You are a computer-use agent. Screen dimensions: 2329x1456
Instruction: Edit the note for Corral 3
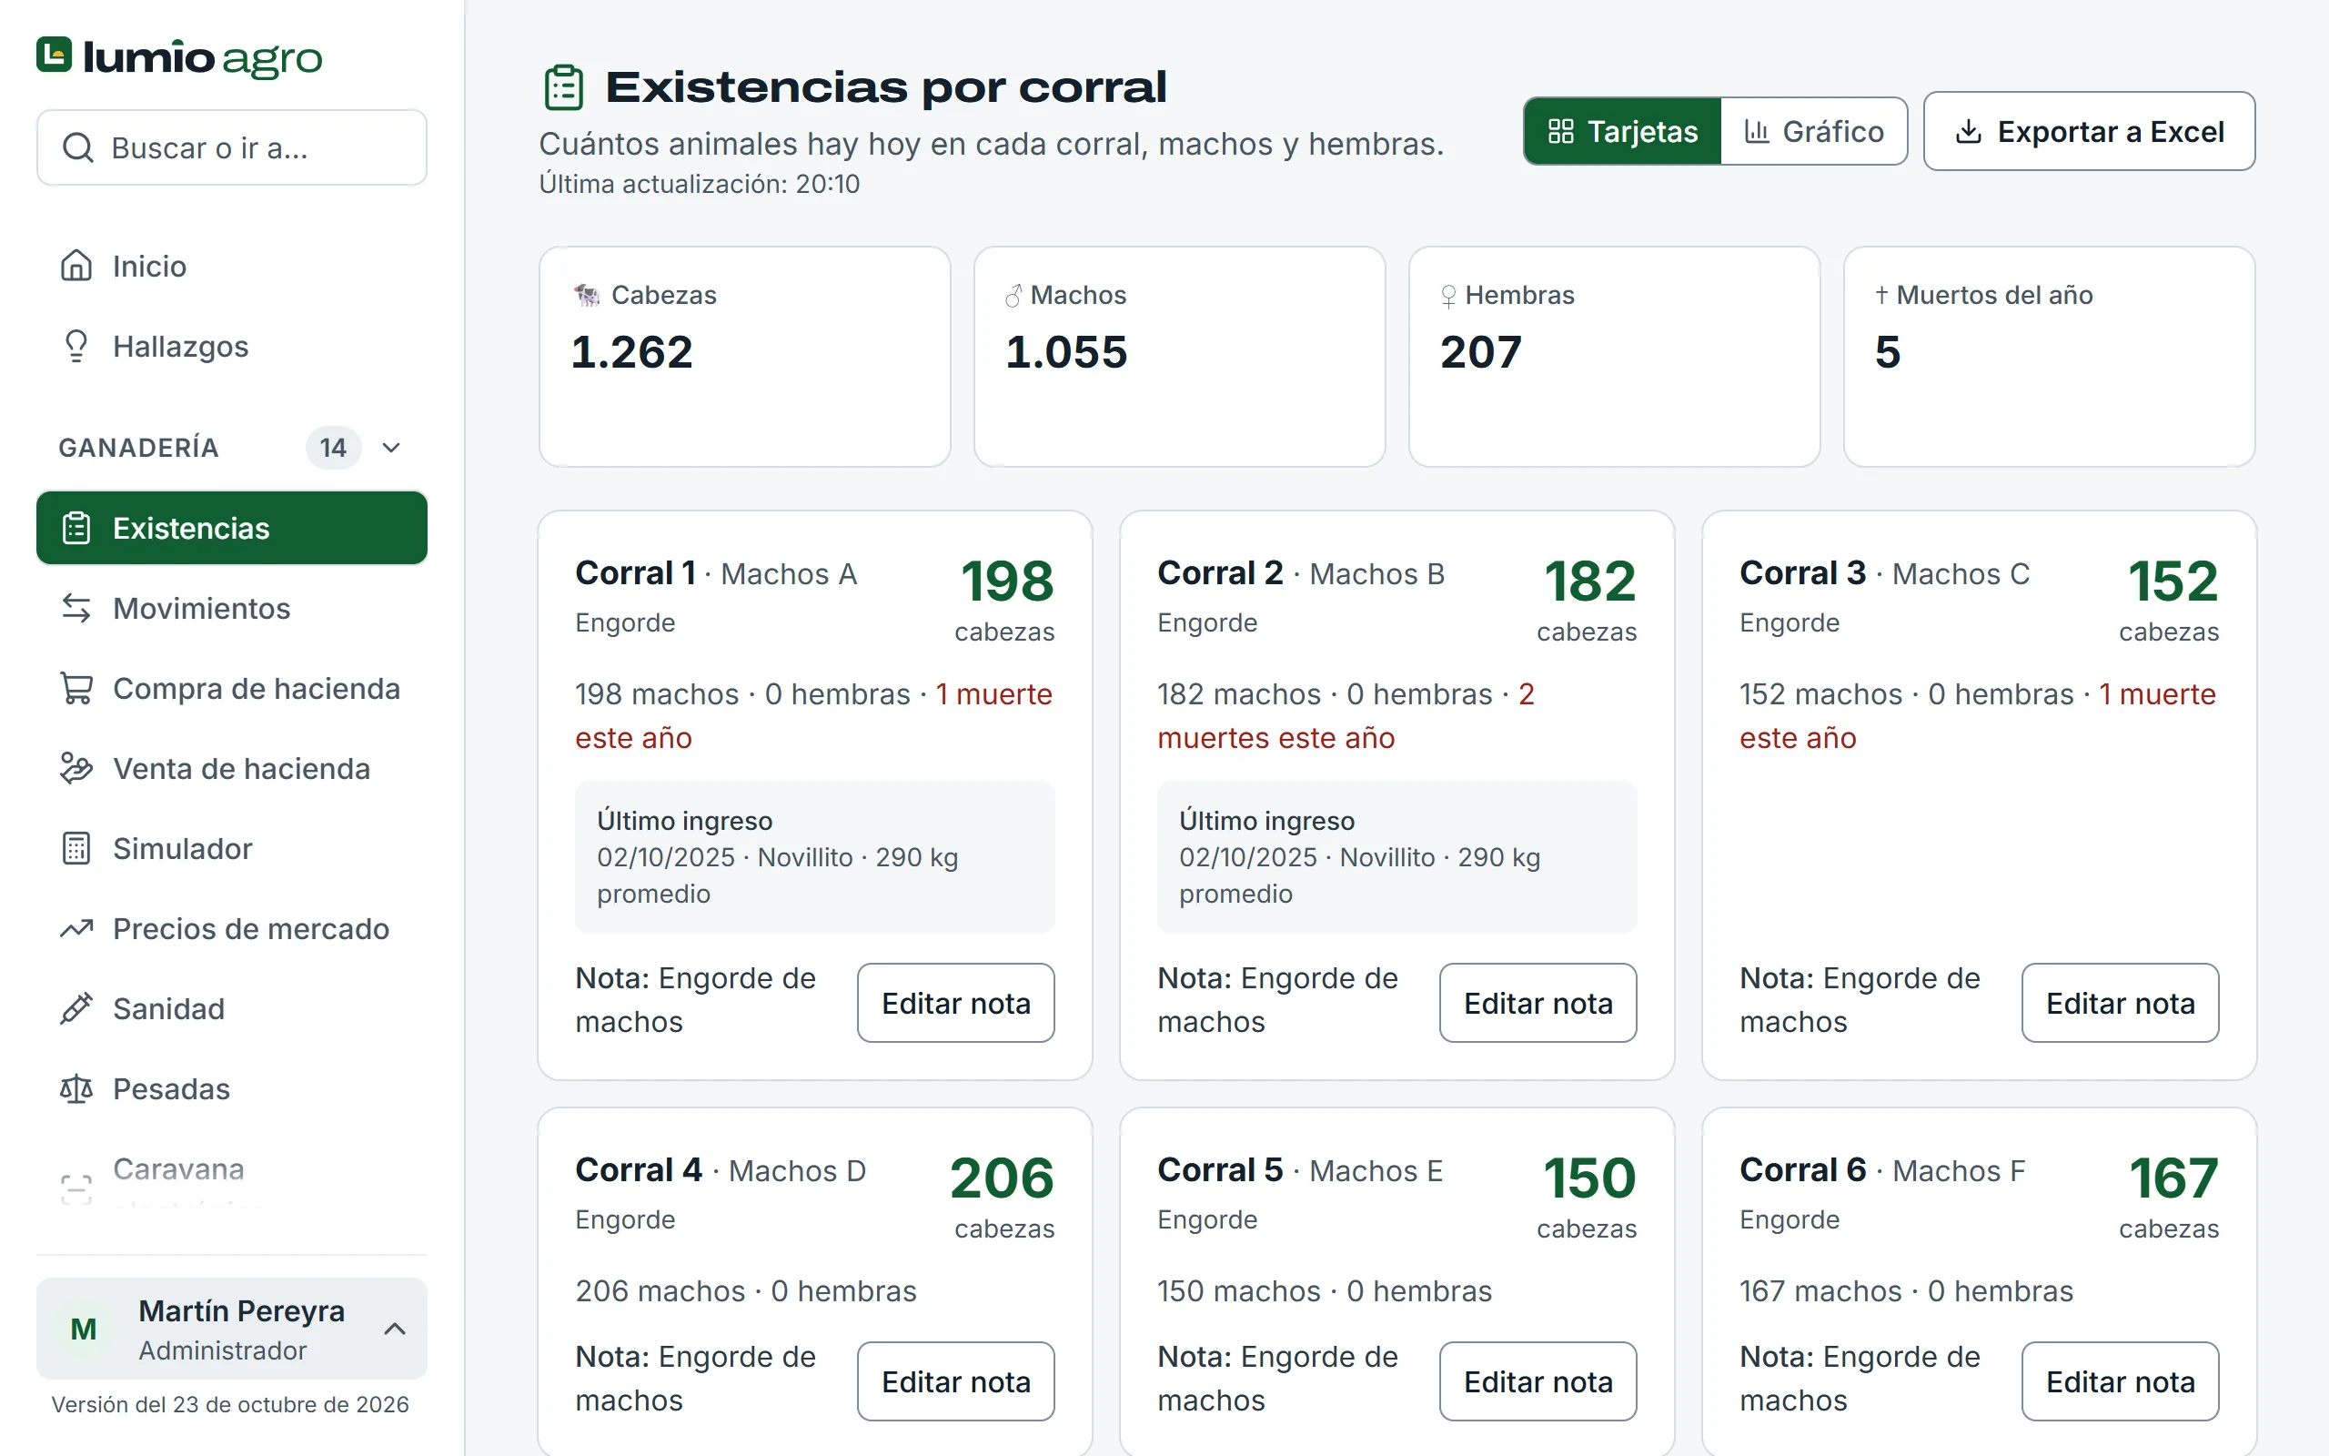coord(2120,1003)
